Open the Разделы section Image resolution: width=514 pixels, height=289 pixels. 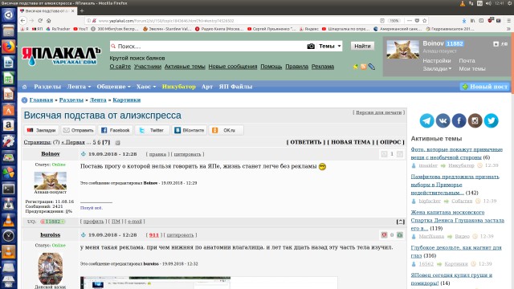(47, 87)
